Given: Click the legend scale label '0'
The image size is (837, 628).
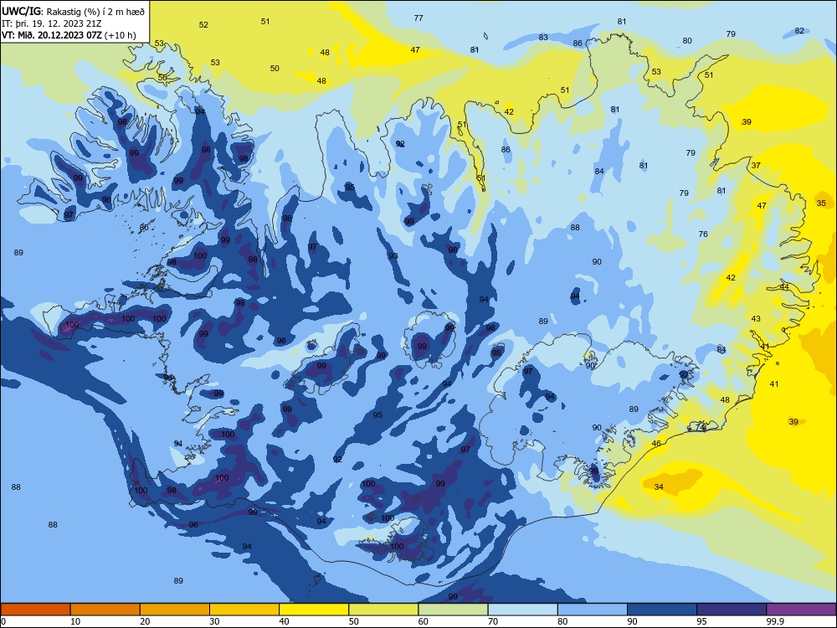Looking at the screenshot, I should click(x=3, y=621).
